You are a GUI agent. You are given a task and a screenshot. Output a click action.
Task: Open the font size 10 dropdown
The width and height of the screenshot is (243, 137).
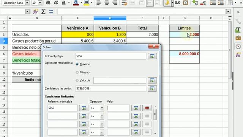pyautogui.click(x=40, y=3)
